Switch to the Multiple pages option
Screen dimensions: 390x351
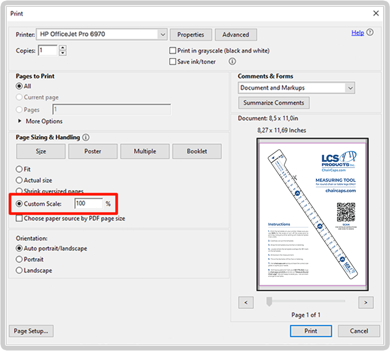click(x=145, y=151)
